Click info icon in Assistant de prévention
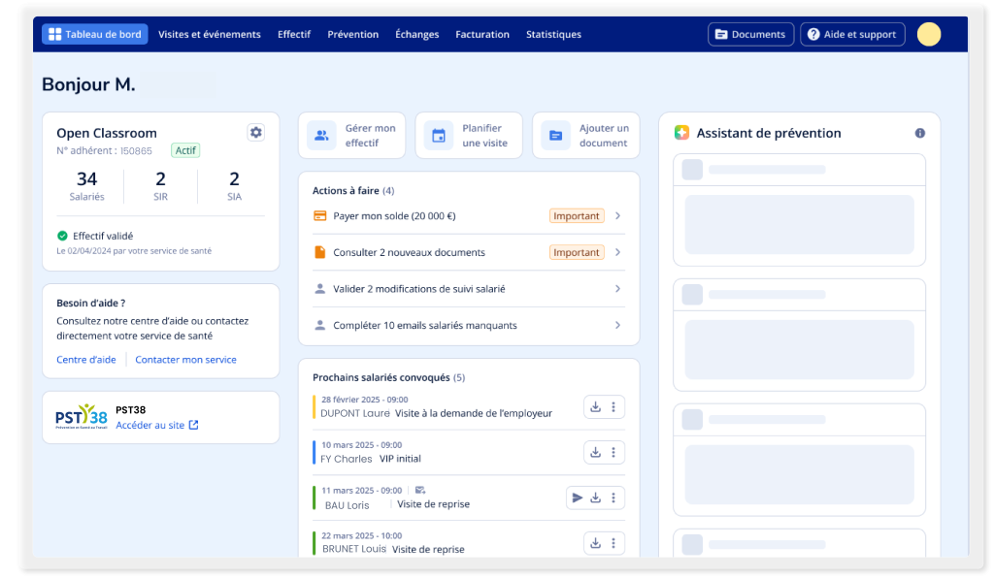Image resolution: width=994 pixels, height=578 pixels. coord(919,133)
